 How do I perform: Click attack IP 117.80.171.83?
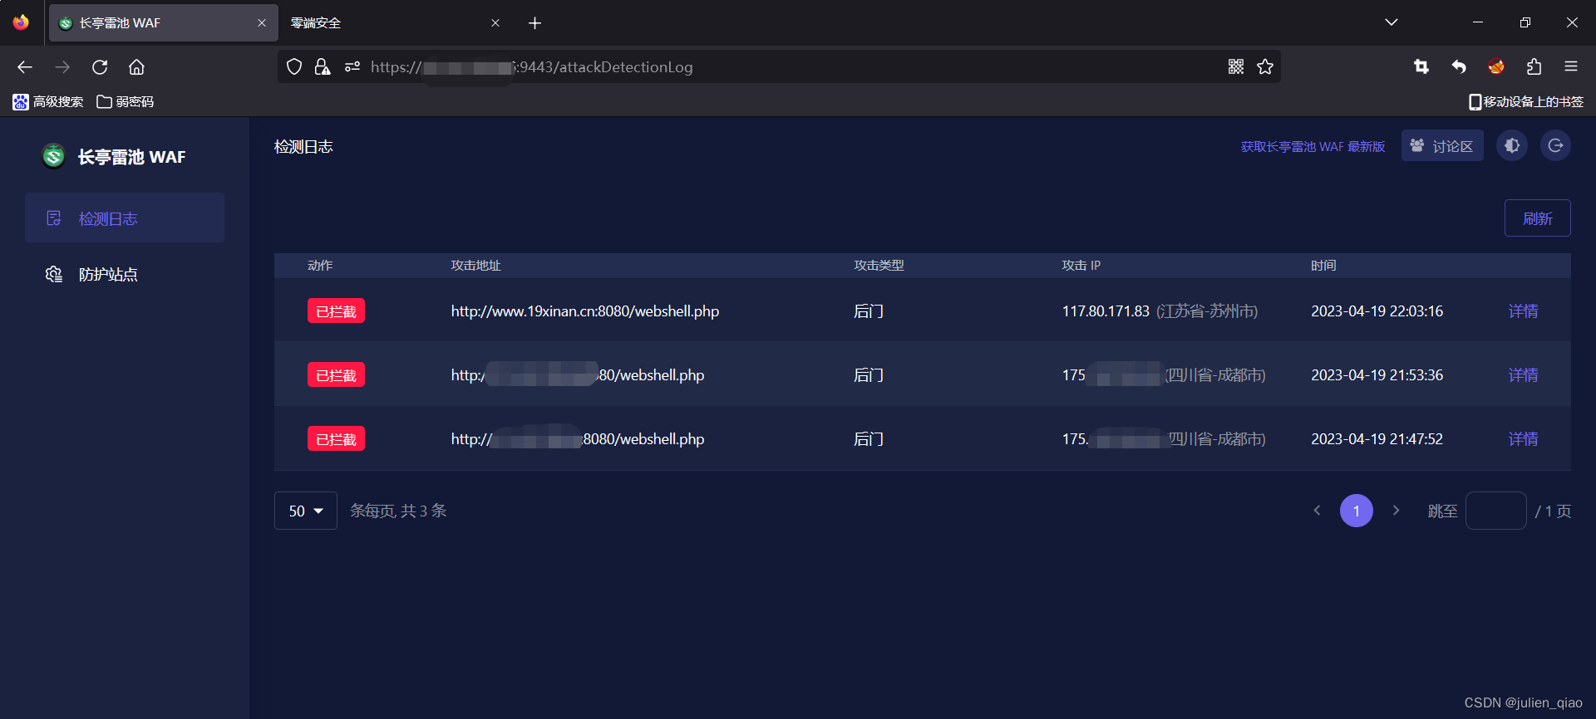tap(1106, 311)
